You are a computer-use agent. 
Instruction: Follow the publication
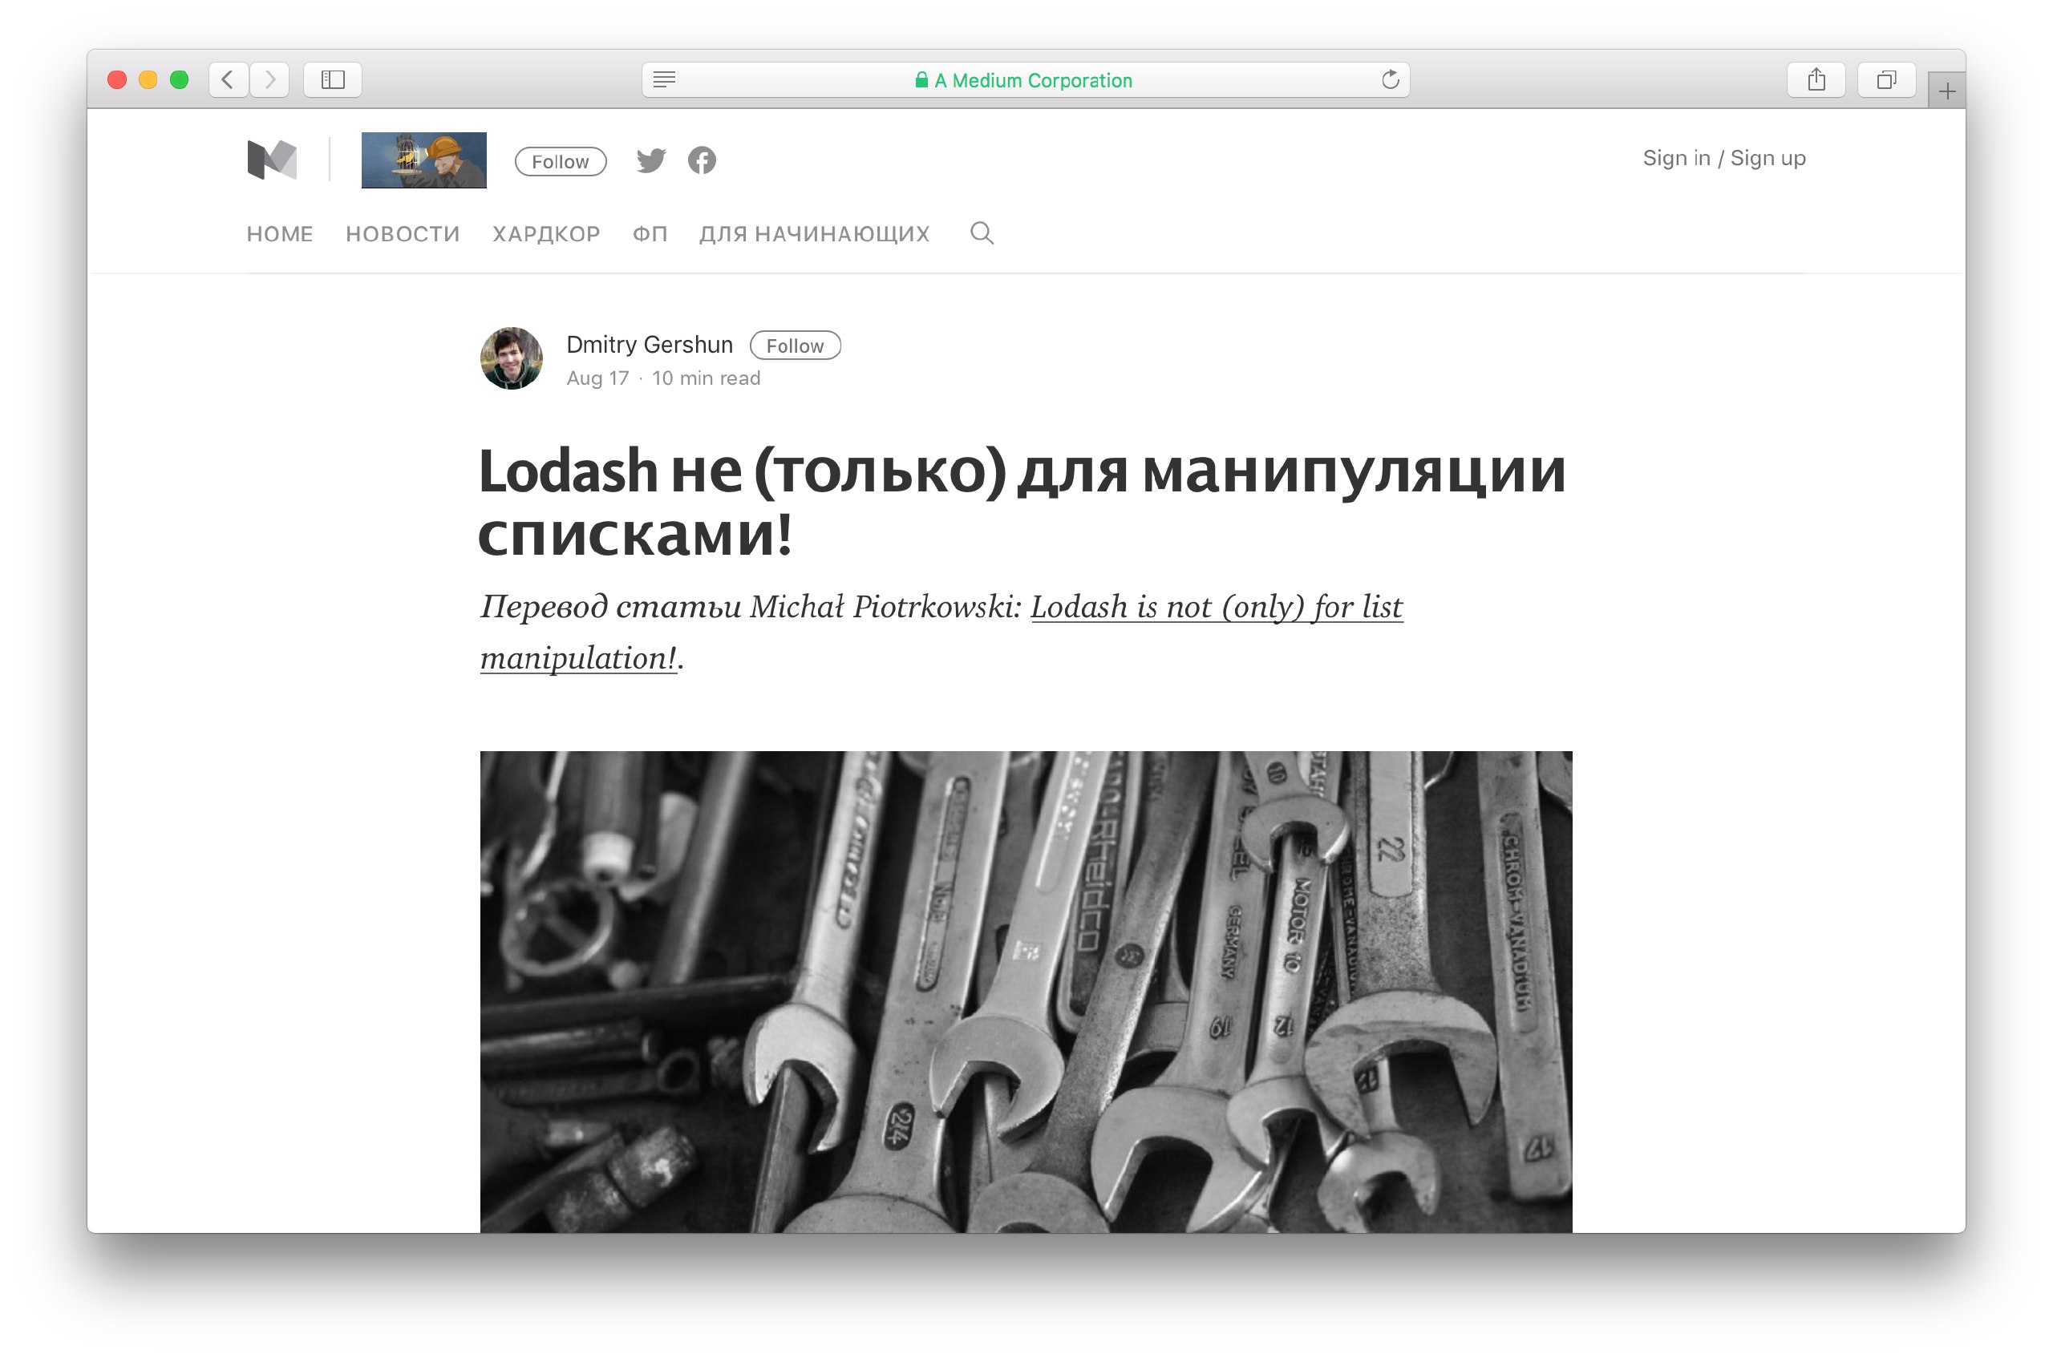point(561,161)
